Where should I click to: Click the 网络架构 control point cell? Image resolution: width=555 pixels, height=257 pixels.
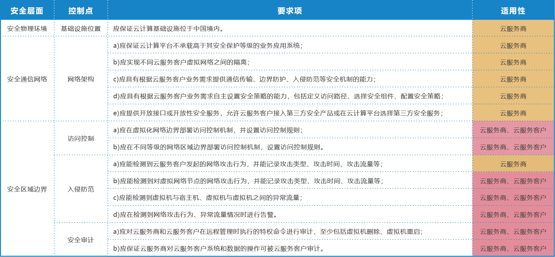tap(81, 79)
